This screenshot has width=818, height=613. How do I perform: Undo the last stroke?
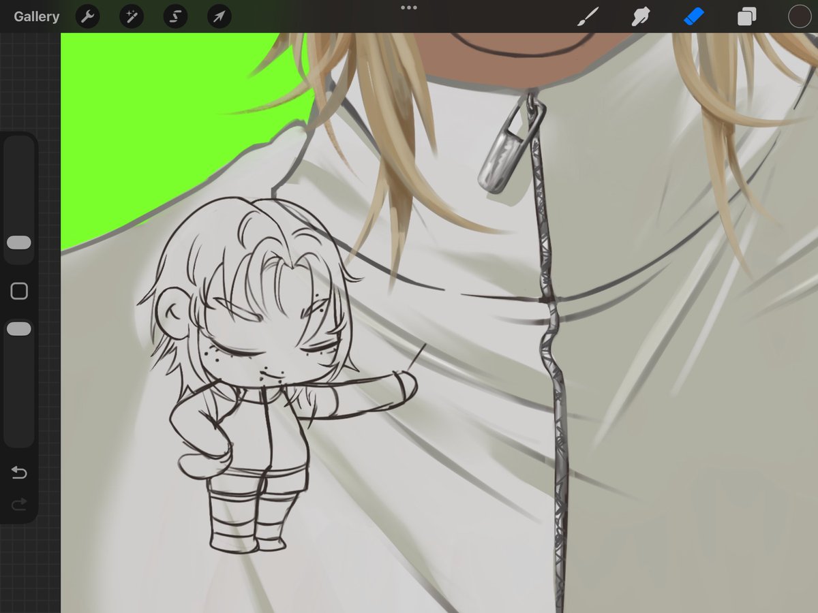tap(19, 472)
